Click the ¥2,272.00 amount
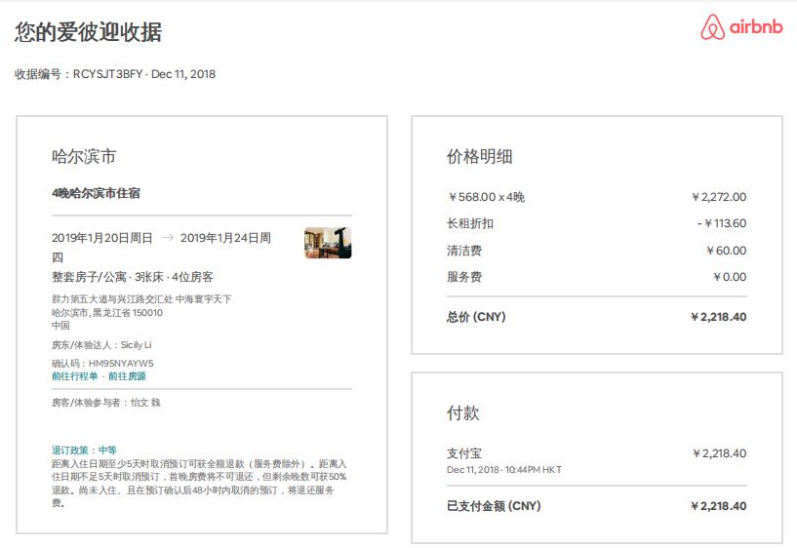Viewport: 797px width, 548px height. [718, 197]
